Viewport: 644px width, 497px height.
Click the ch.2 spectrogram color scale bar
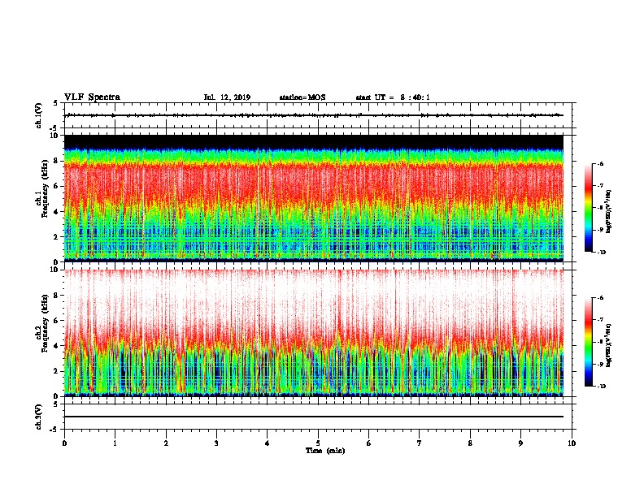pos(589,342)
